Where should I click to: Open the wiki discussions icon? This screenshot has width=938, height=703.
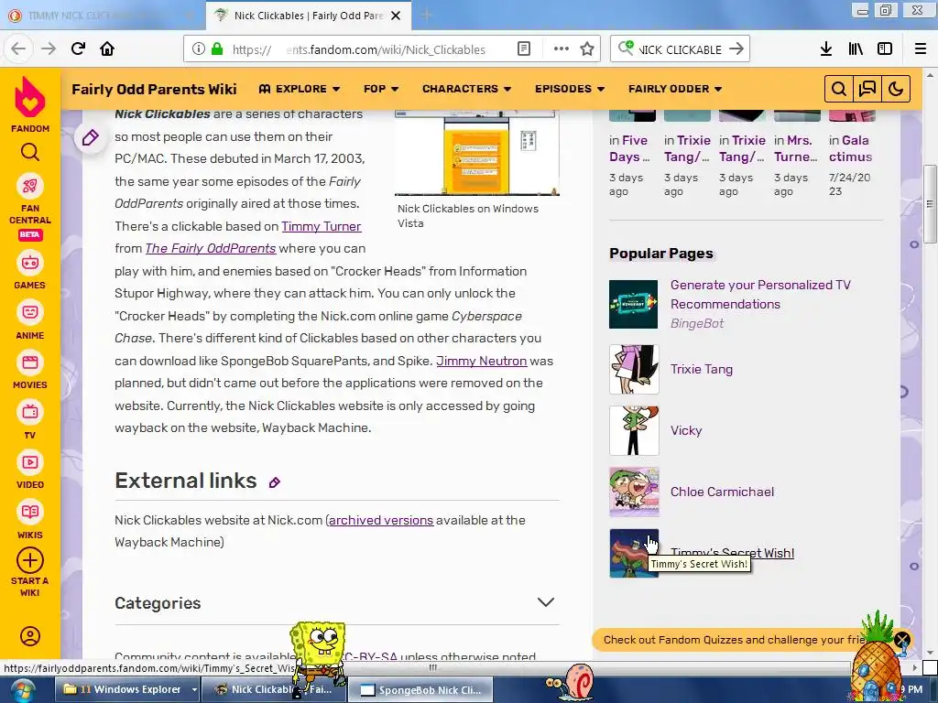tap(867, 89)
